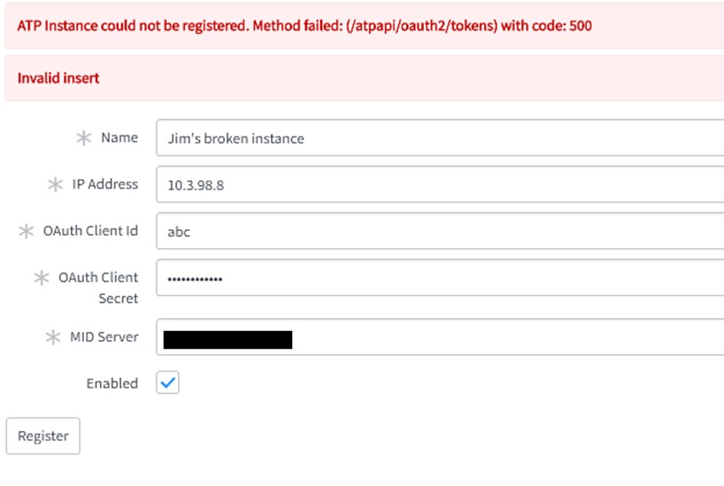
Task: Click the Invalid insert error banner
Action: (x=58, y=78)
